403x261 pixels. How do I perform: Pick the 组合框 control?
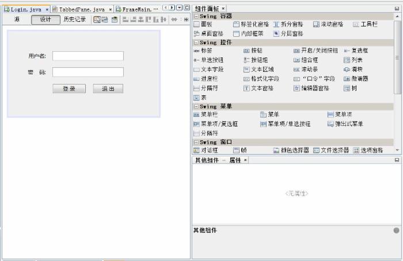coord(306,60)
